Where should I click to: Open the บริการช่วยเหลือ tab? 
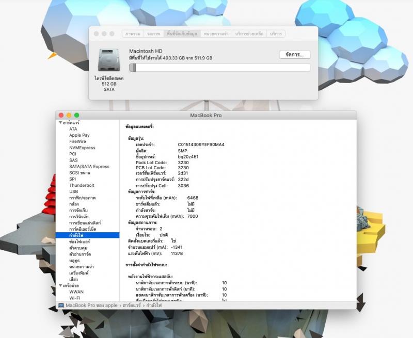(x=249, y=34)
